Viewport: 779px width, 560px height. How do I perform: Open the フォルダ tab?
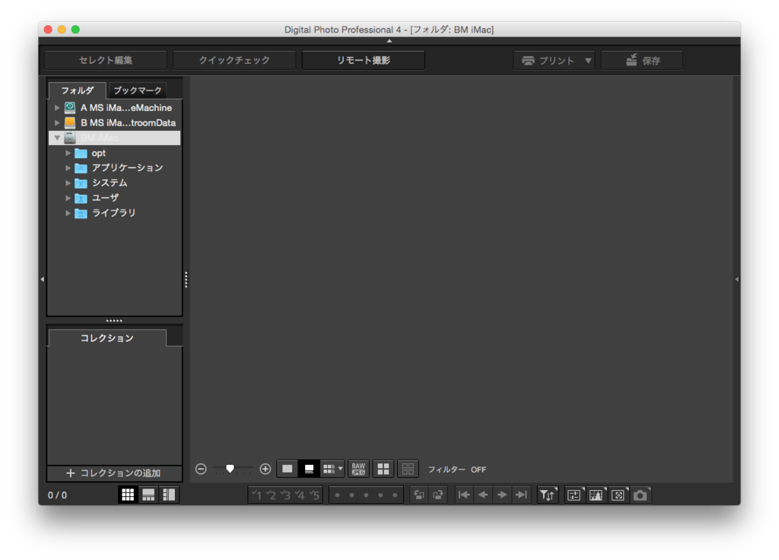click(x=77, y=90)
